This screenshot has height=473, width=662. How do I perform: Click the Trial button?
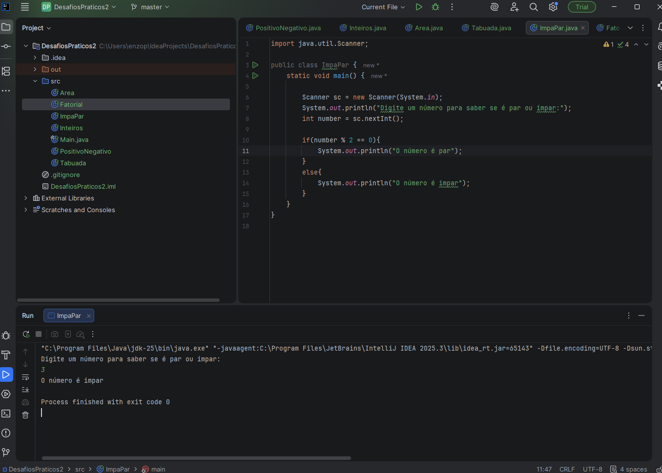581,7
